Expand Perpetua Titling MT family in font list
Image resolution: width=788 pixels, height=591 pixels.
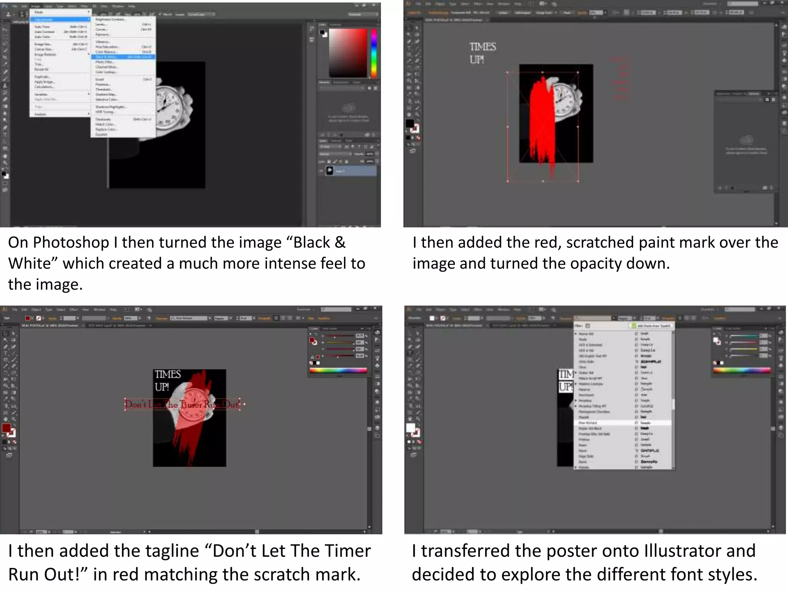[576, 406]
